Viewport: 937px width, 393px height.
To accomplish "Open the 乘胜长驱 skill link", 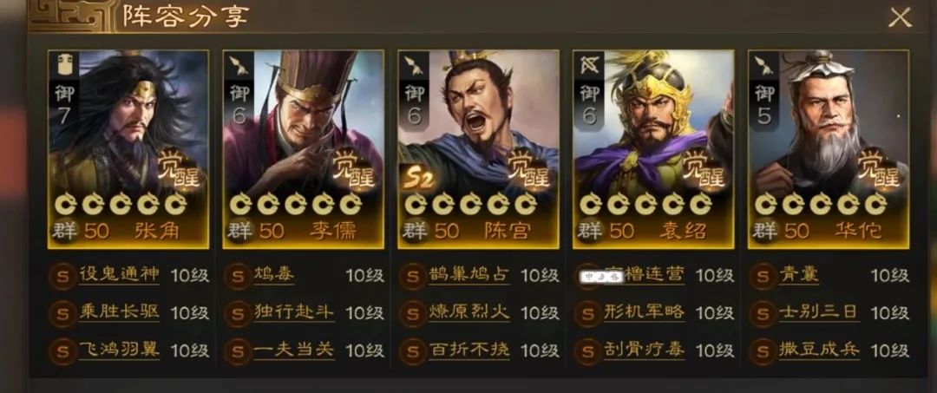I will [119, 311].
